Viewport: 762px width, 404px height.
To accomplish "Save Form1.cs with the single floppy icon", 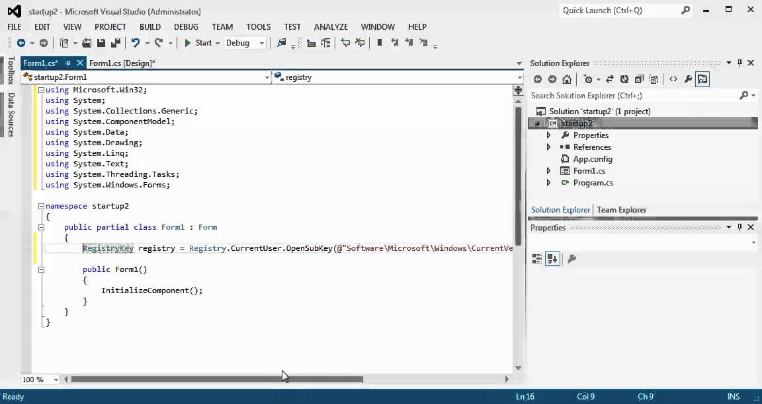I will click(101, 43).
